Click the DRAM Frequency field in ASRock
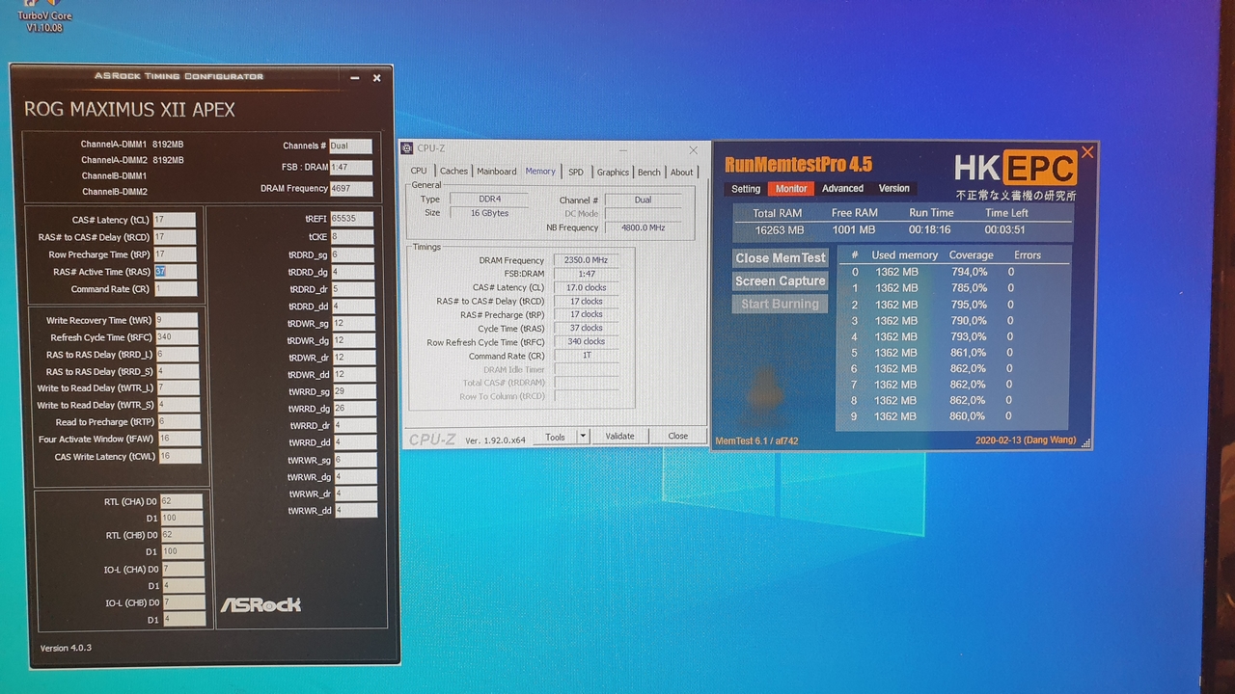Viewport: 1235px width, 694px height. coord(351,189)
